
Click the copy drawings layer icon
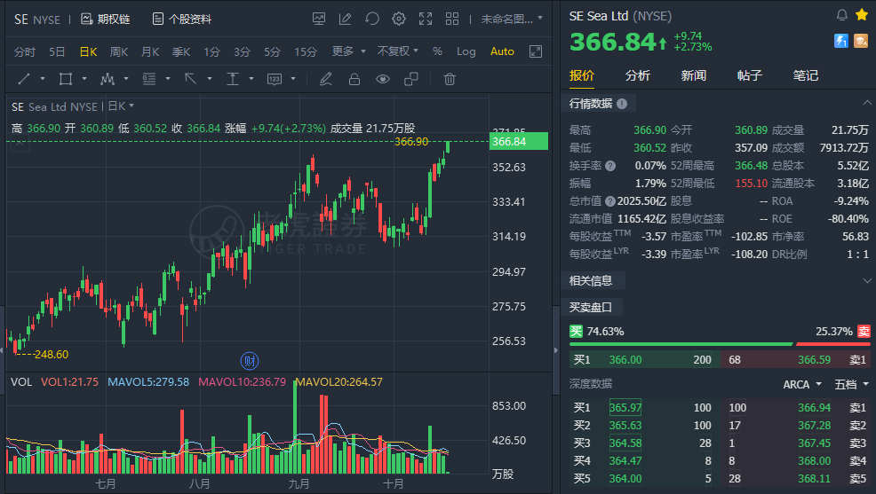(411, 79)
